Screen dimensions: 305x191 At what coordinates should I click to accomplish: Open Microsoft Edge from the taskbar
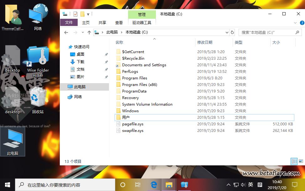tap(154, 184)
